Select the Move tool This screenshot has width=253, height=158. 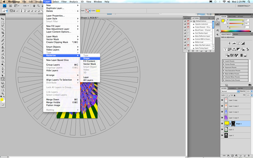[3, 19]
